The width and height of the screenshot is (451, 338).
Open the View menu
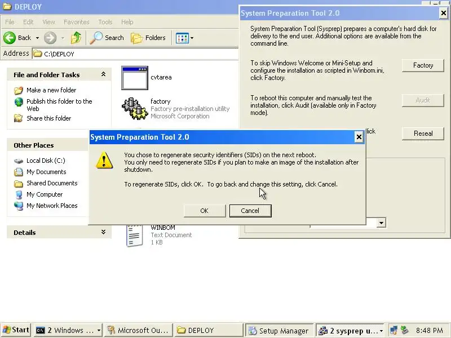(48, 22)
